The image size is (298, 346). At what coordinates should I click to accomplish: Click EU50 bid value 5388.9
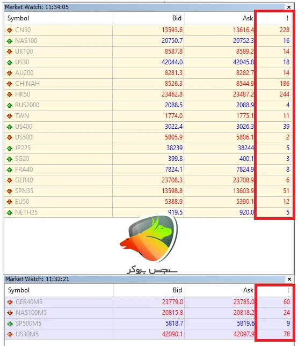(173, 202)
